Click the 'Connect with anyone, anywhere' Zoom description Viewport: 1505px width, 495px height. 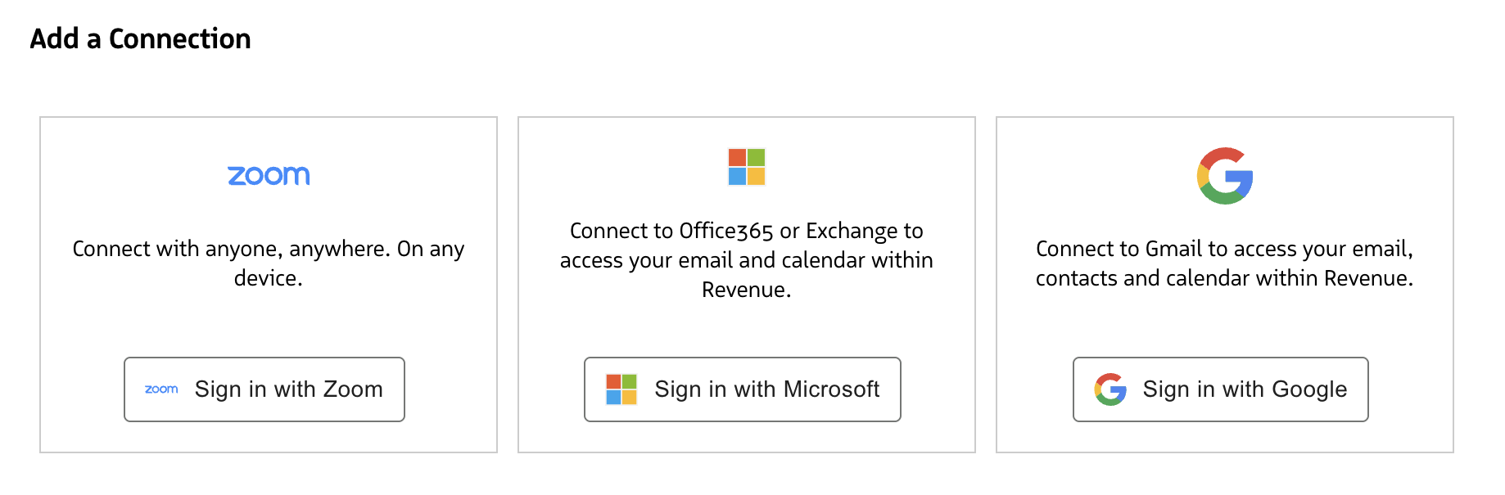269,249
